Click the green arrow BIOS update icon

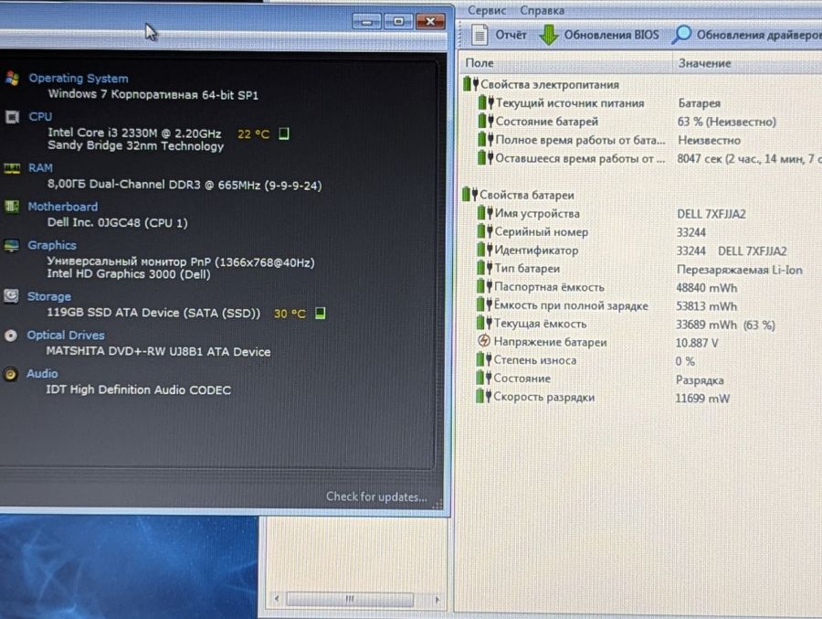coord(549,35)
